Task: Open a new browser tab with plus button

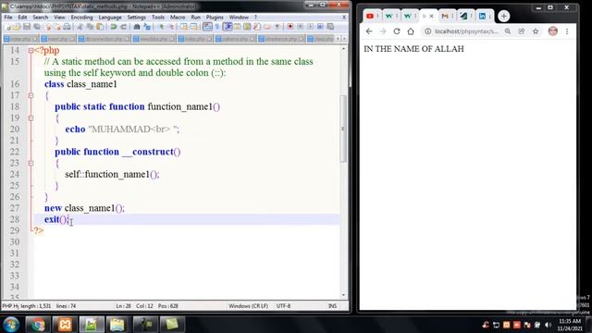Action: pos(503,17)
